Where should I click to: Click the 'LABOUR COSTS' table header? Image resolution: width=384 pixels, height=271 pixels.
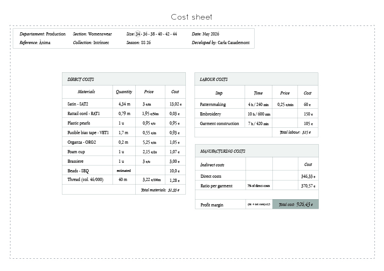(256, 79)
